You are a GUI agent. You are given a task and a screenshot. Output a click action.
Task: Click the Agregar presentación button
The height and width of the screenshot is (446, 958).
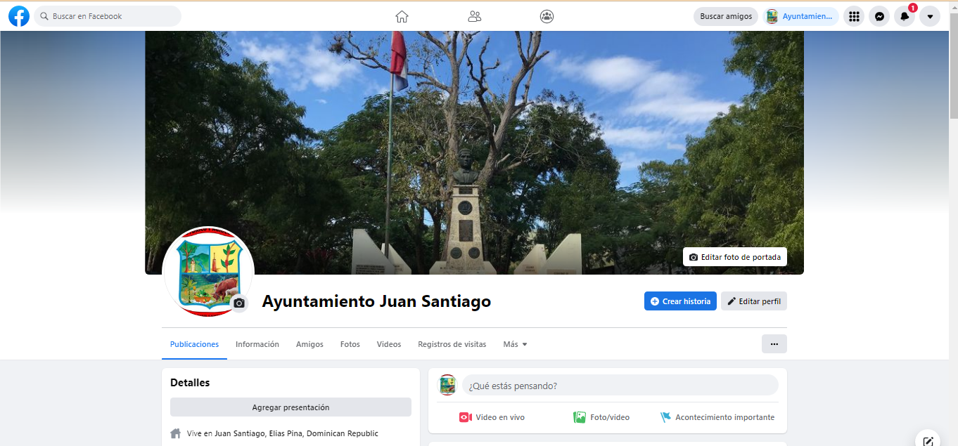pyautogui.click(x=290, y=407)
